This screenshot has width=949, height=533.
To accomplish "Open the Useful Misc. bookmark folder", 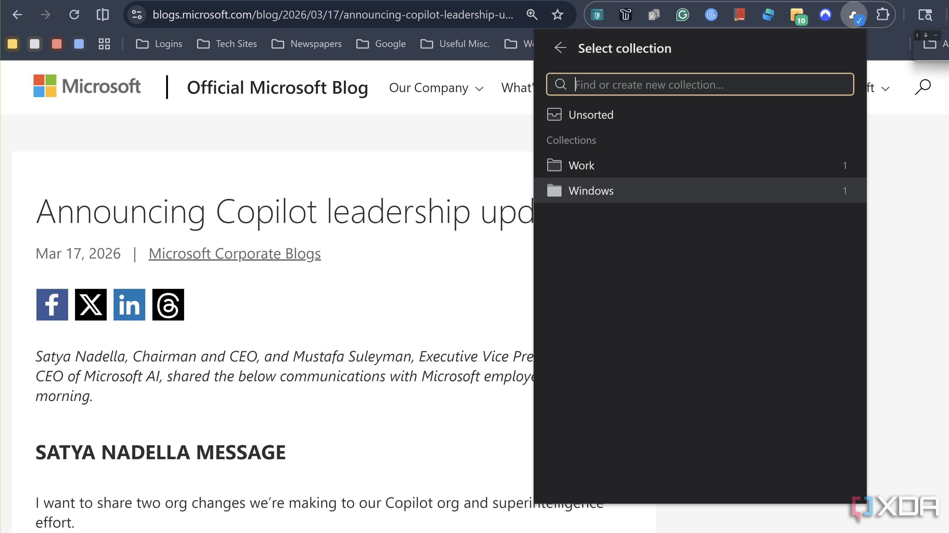I will pyautogui.click(x=455, y=44).
